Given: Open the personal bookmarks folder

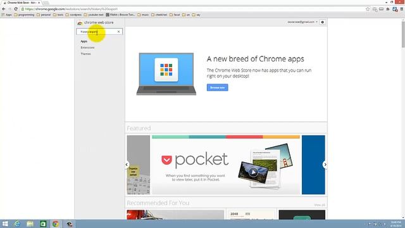Looking at the screenshot, I should (x=44, y=15).
